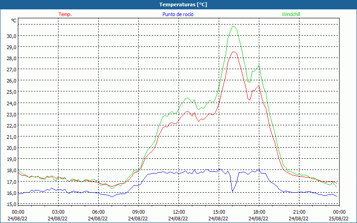Click the green windchill peak near 16:00

233,27
